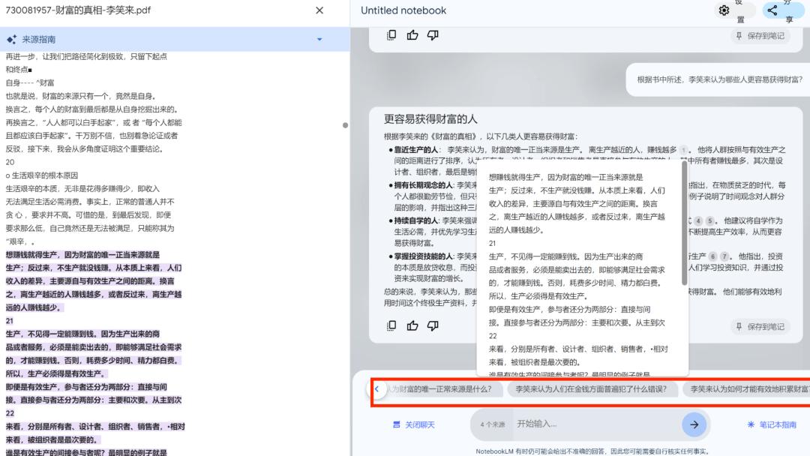810x456 pixels.
Task: Thumbs up the lower chat response
Action: (x=412, y=325)
